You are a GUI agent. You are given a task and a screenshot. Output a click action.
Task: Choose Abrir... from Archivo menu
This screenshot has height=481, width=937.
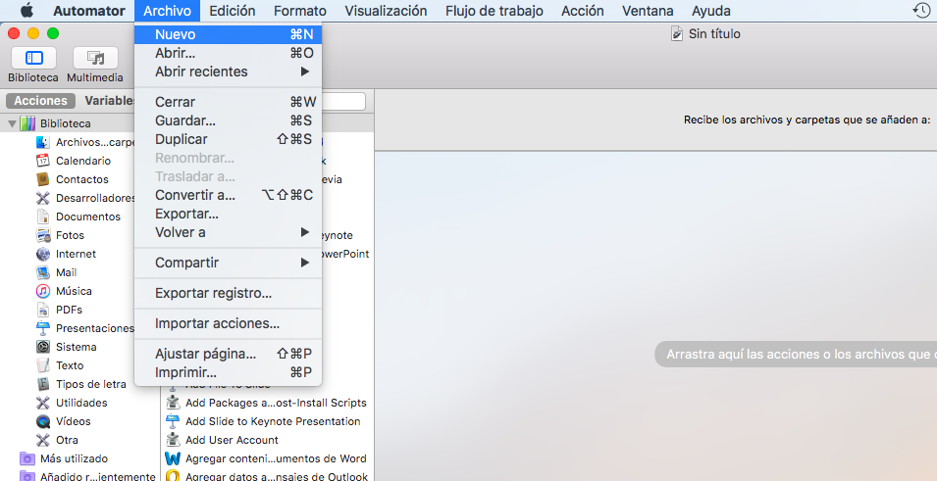229,53
